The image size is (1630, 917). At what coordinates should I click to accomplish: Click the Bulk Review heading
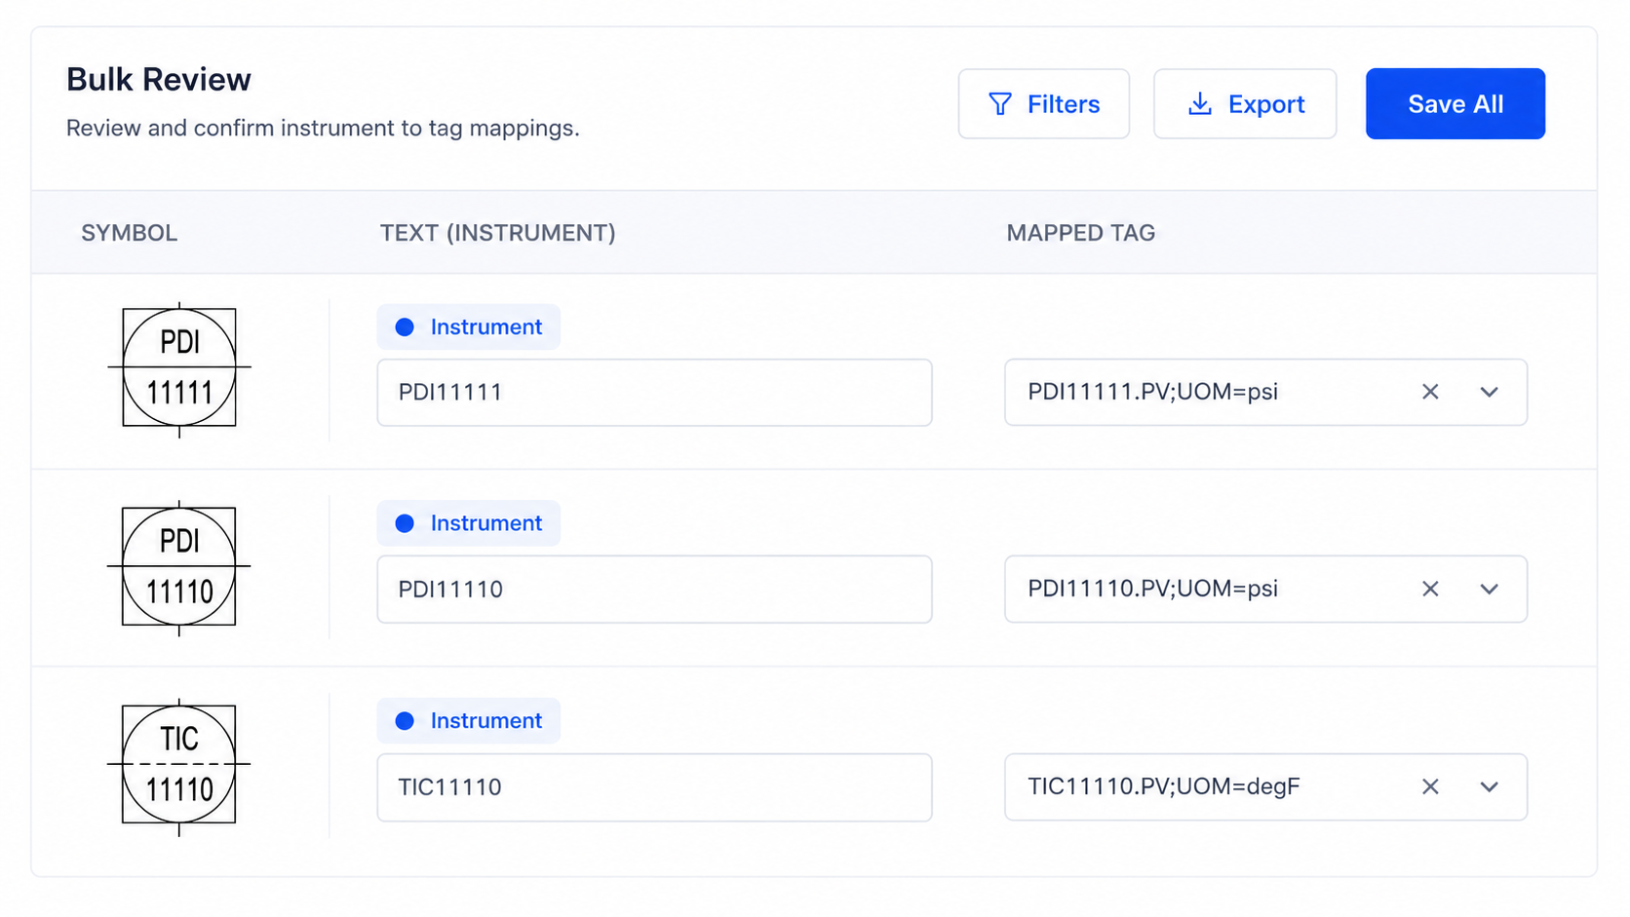[x=159, y=79]
